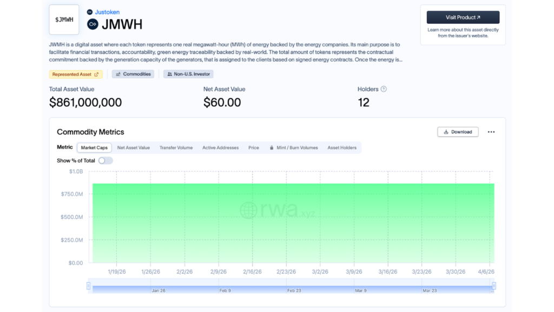This screenshot has width=554, height=312.
Task: View the Price metric
Action: point(253,147)
